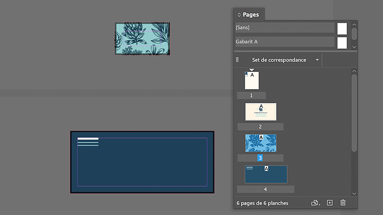Toggle Pages panel collapse arrows icon
This screenshot has height=215, width=383.
click(239, 15)
